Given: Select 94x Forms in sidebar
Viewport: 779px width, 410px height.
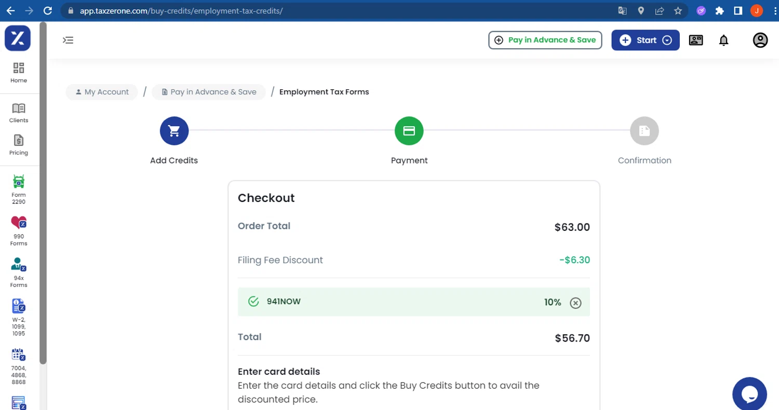Looking at the screenshot, I should [19, 272].
